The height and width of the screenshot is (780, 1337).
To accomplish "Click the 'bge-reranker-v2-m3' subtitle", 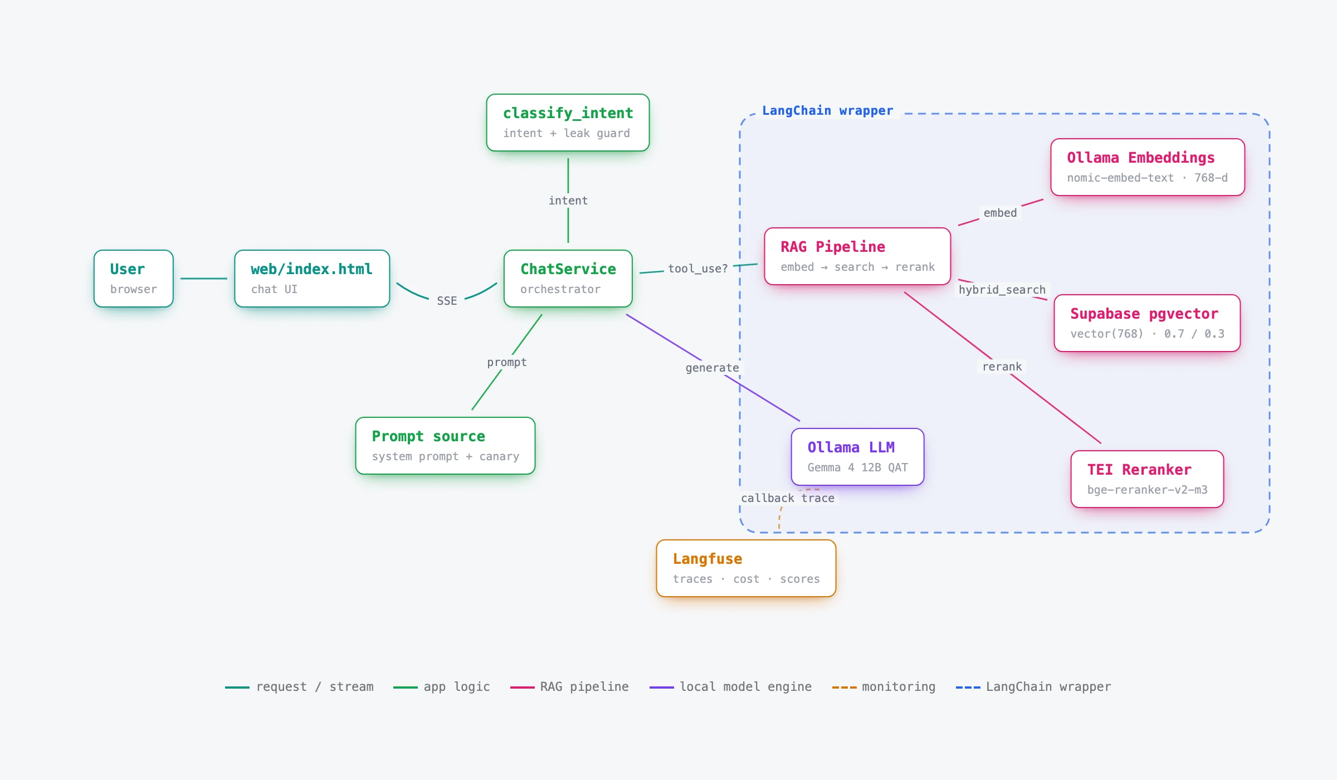I will 1147,490.
